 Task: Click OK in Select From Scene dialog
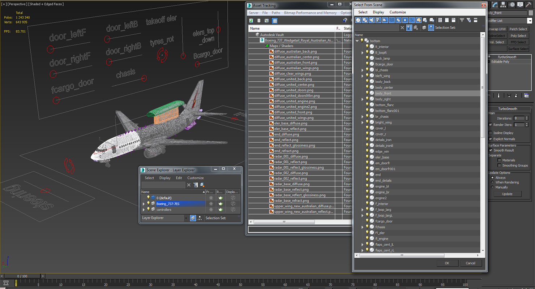pyautogui.click(x=447, y=263)
